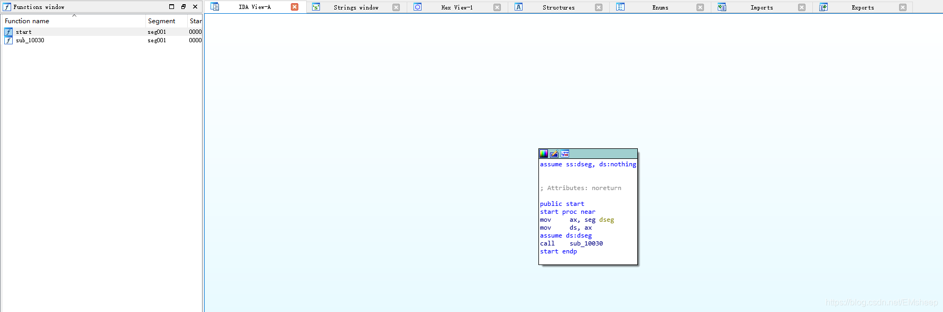Viewport: 943px width, 312px height.
Task: Open the Structures tab
Action: coord(559,7)
